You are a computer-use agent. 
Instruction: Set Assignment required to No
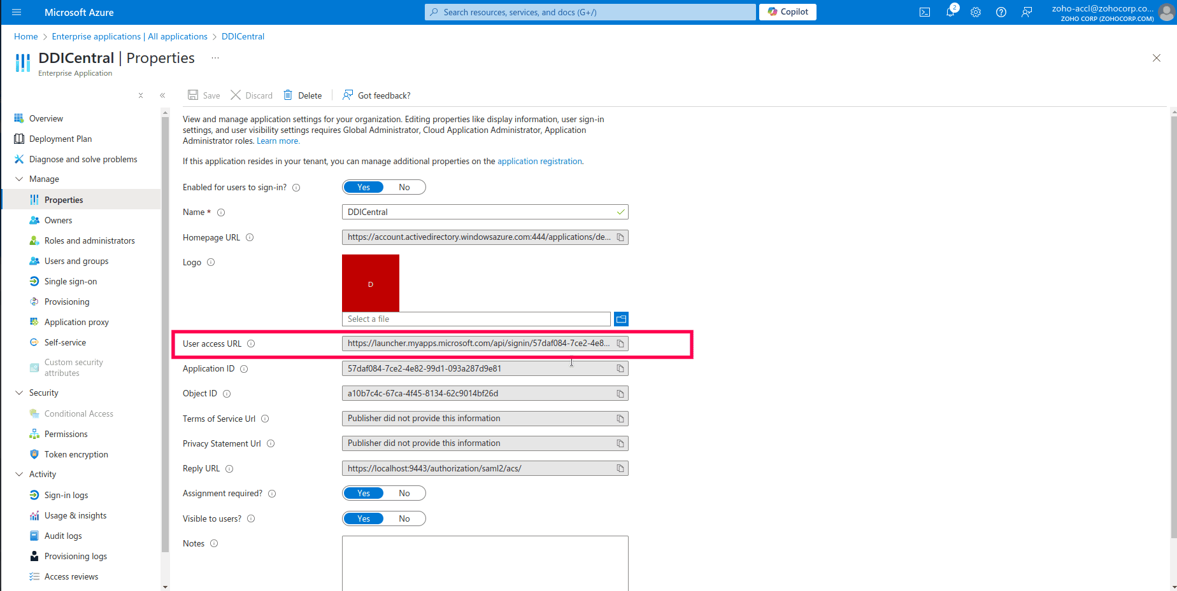(x=404, y=493)
